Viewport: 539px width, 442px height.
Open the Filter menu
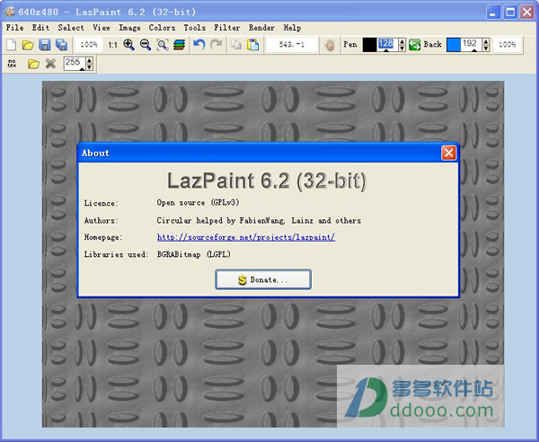[x=227, y=28]
